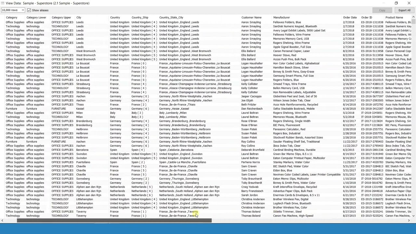Click Manufacturer cell Kraft Interoffice Envelope, Recycled
416x234 pixels.
295,187
